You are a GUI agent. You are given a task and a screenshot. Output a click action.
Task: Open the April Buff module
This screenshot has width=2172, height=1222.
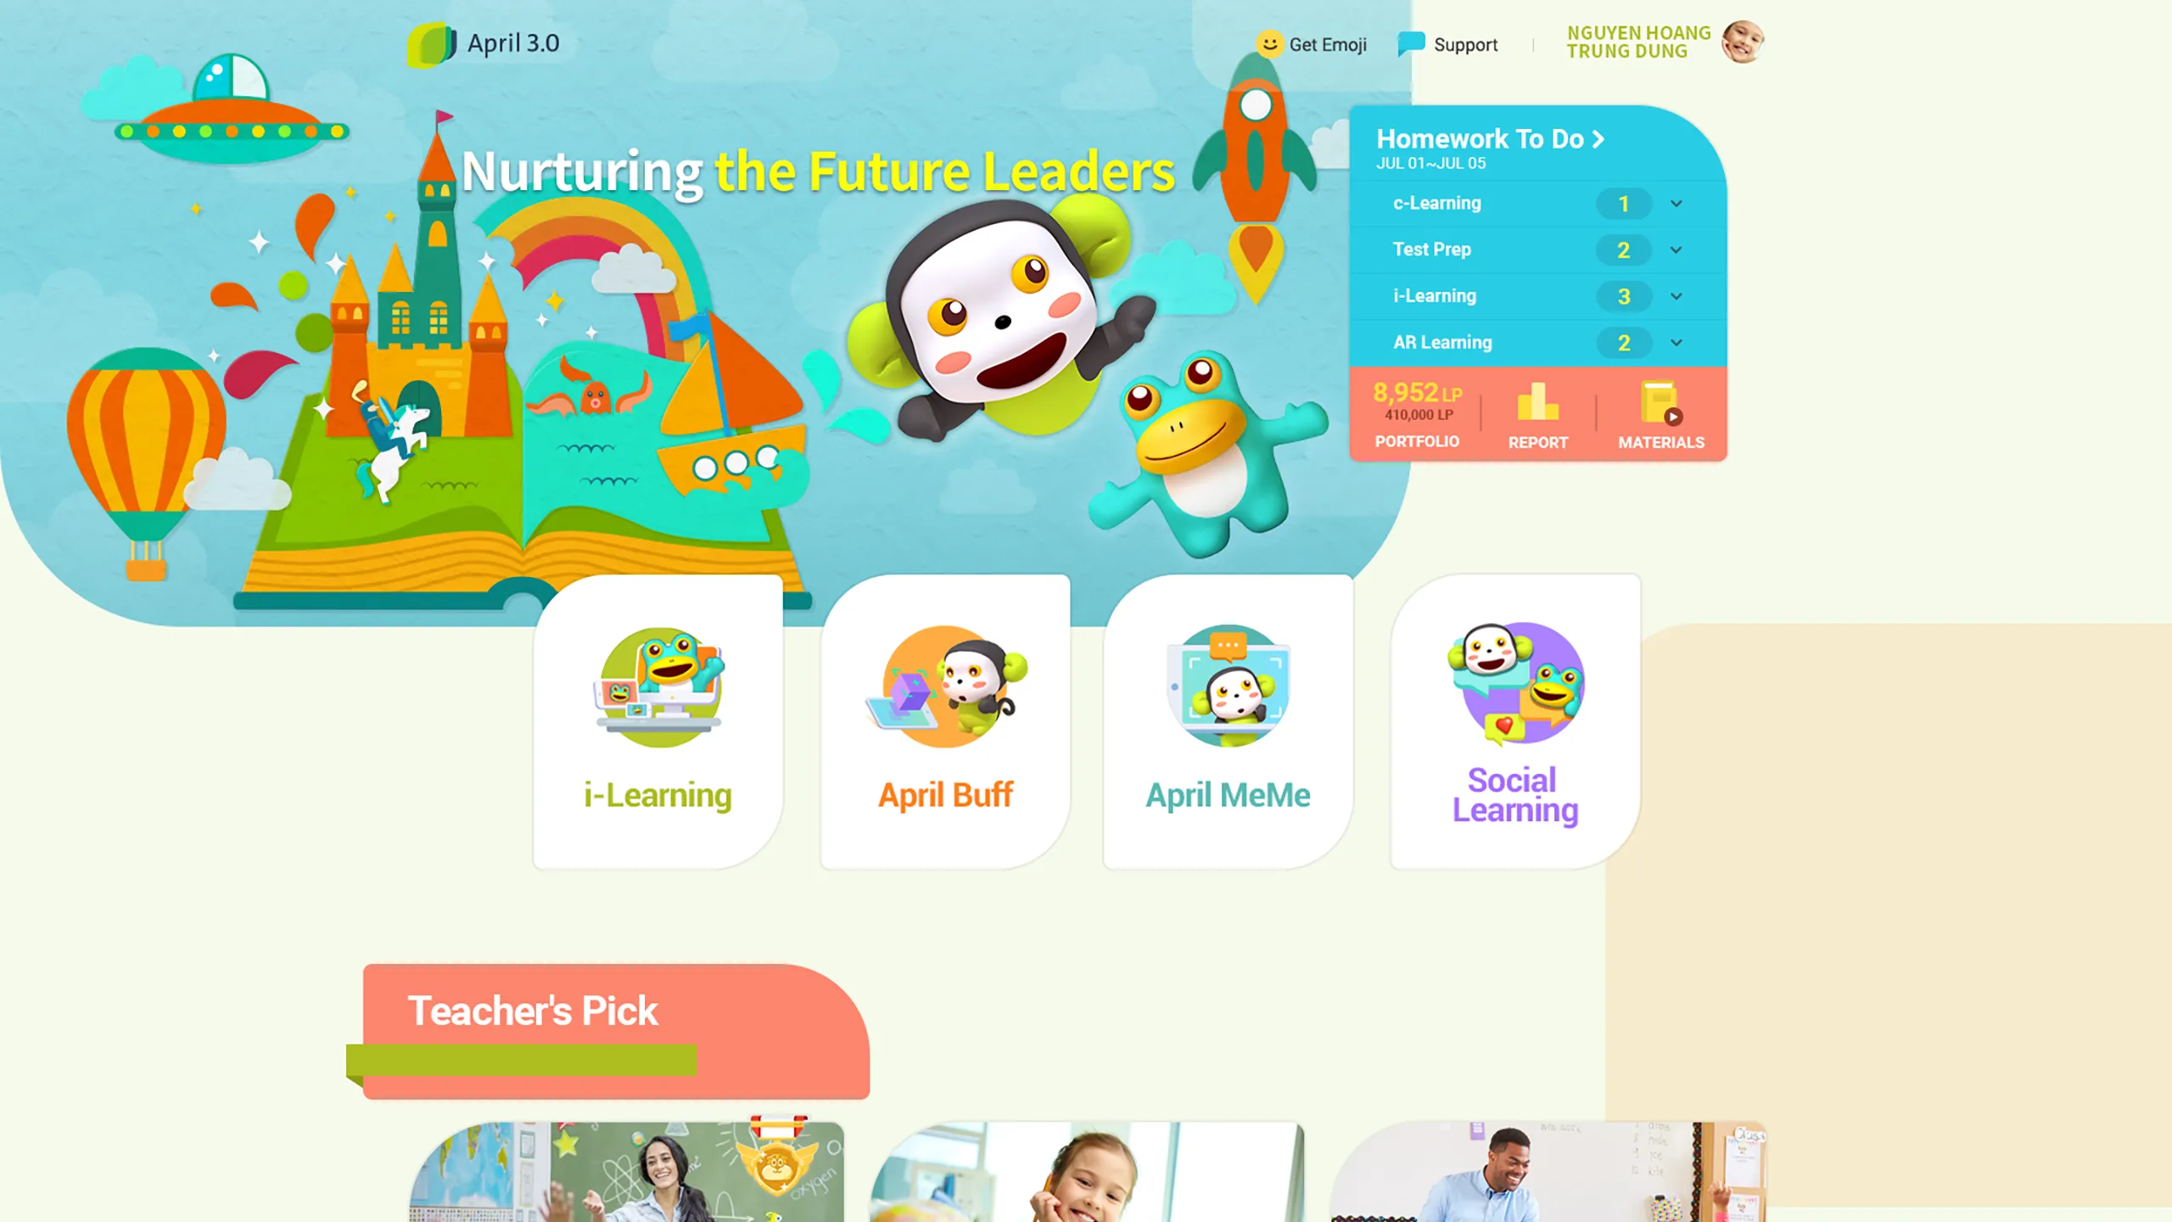[x=944, y=720]
